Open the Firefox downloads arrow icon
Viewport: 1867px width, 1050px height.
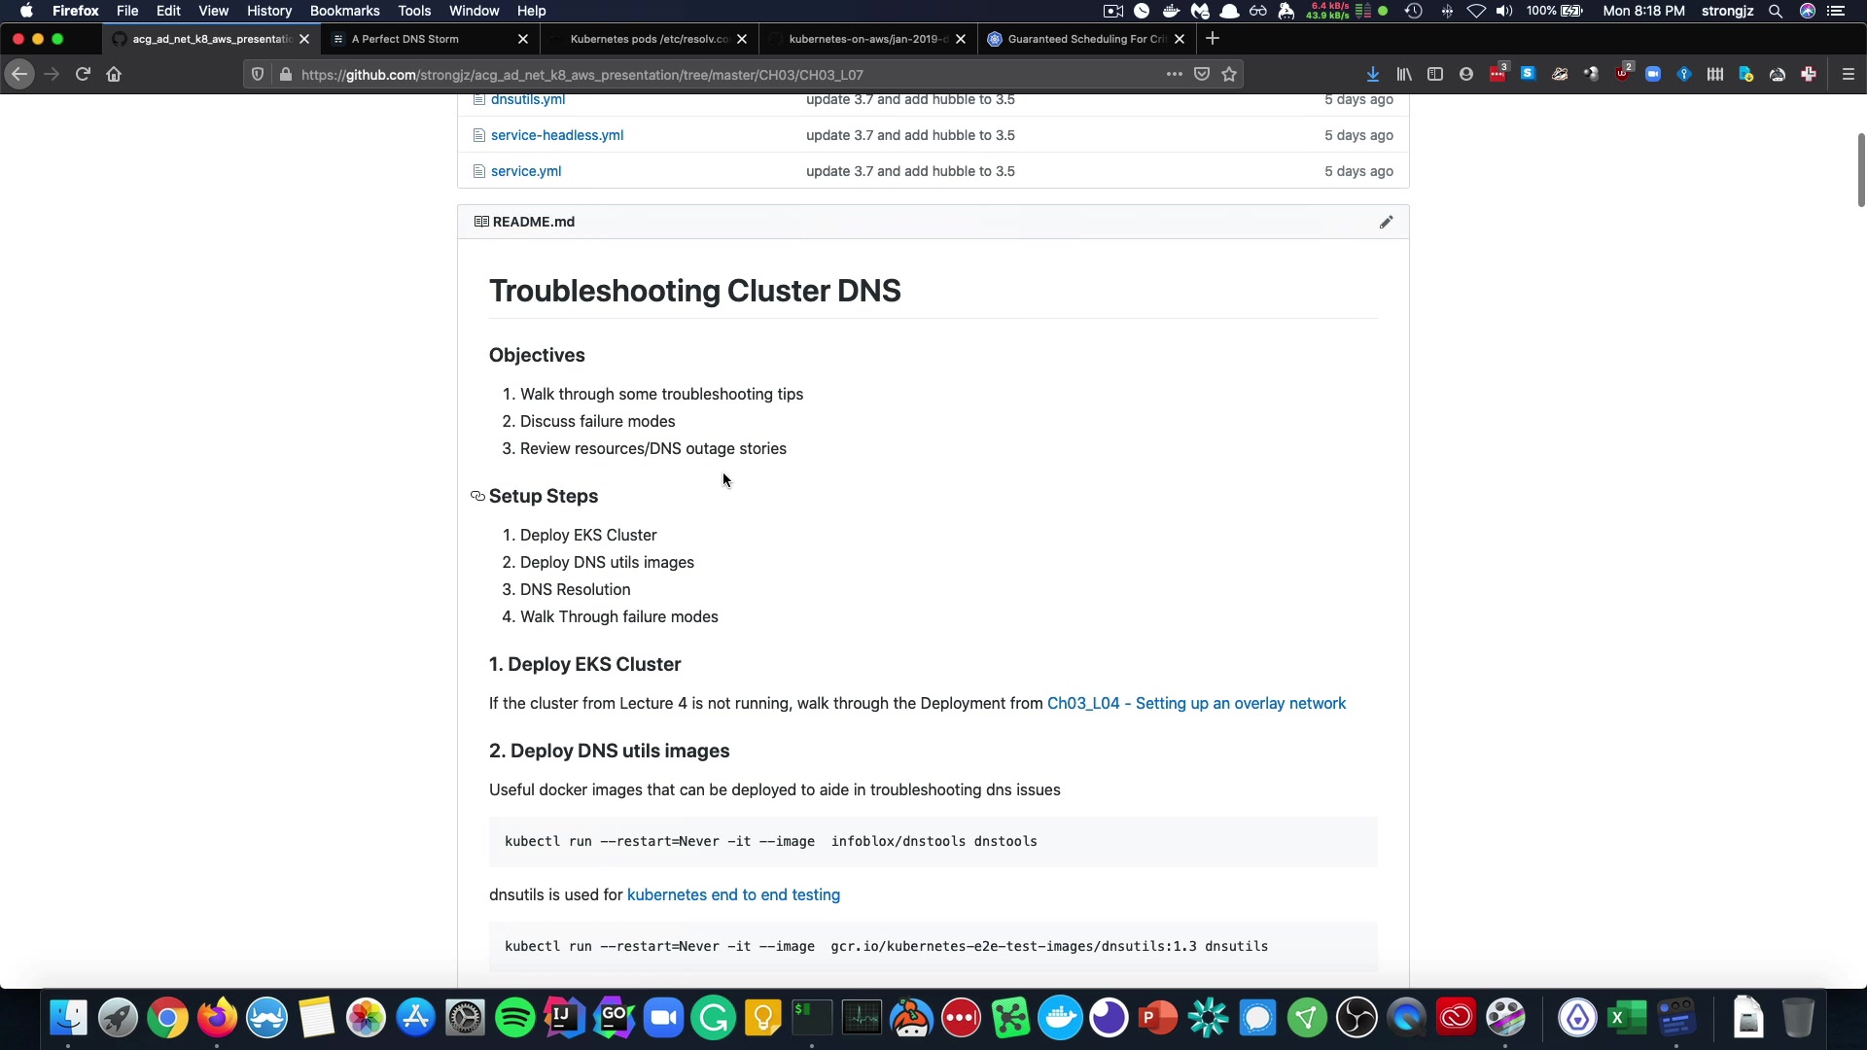(x=1372, y=75)
